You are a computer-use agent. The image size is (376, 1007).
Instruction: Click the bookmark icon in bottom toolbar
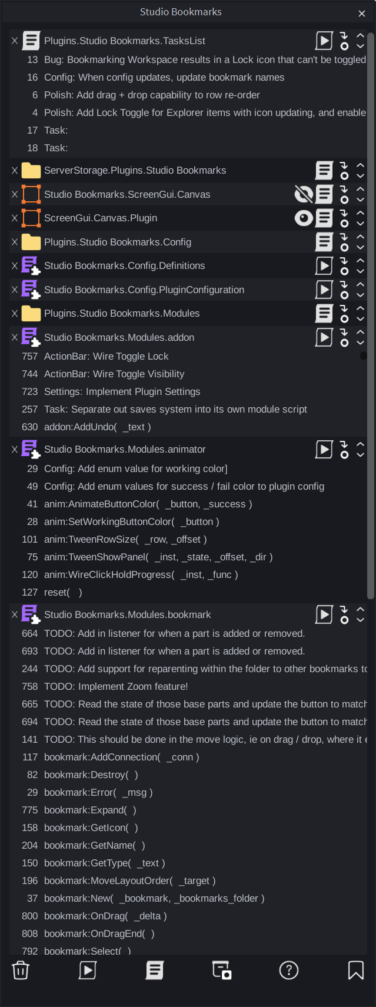pyautogui.click(x=356, y=971)
